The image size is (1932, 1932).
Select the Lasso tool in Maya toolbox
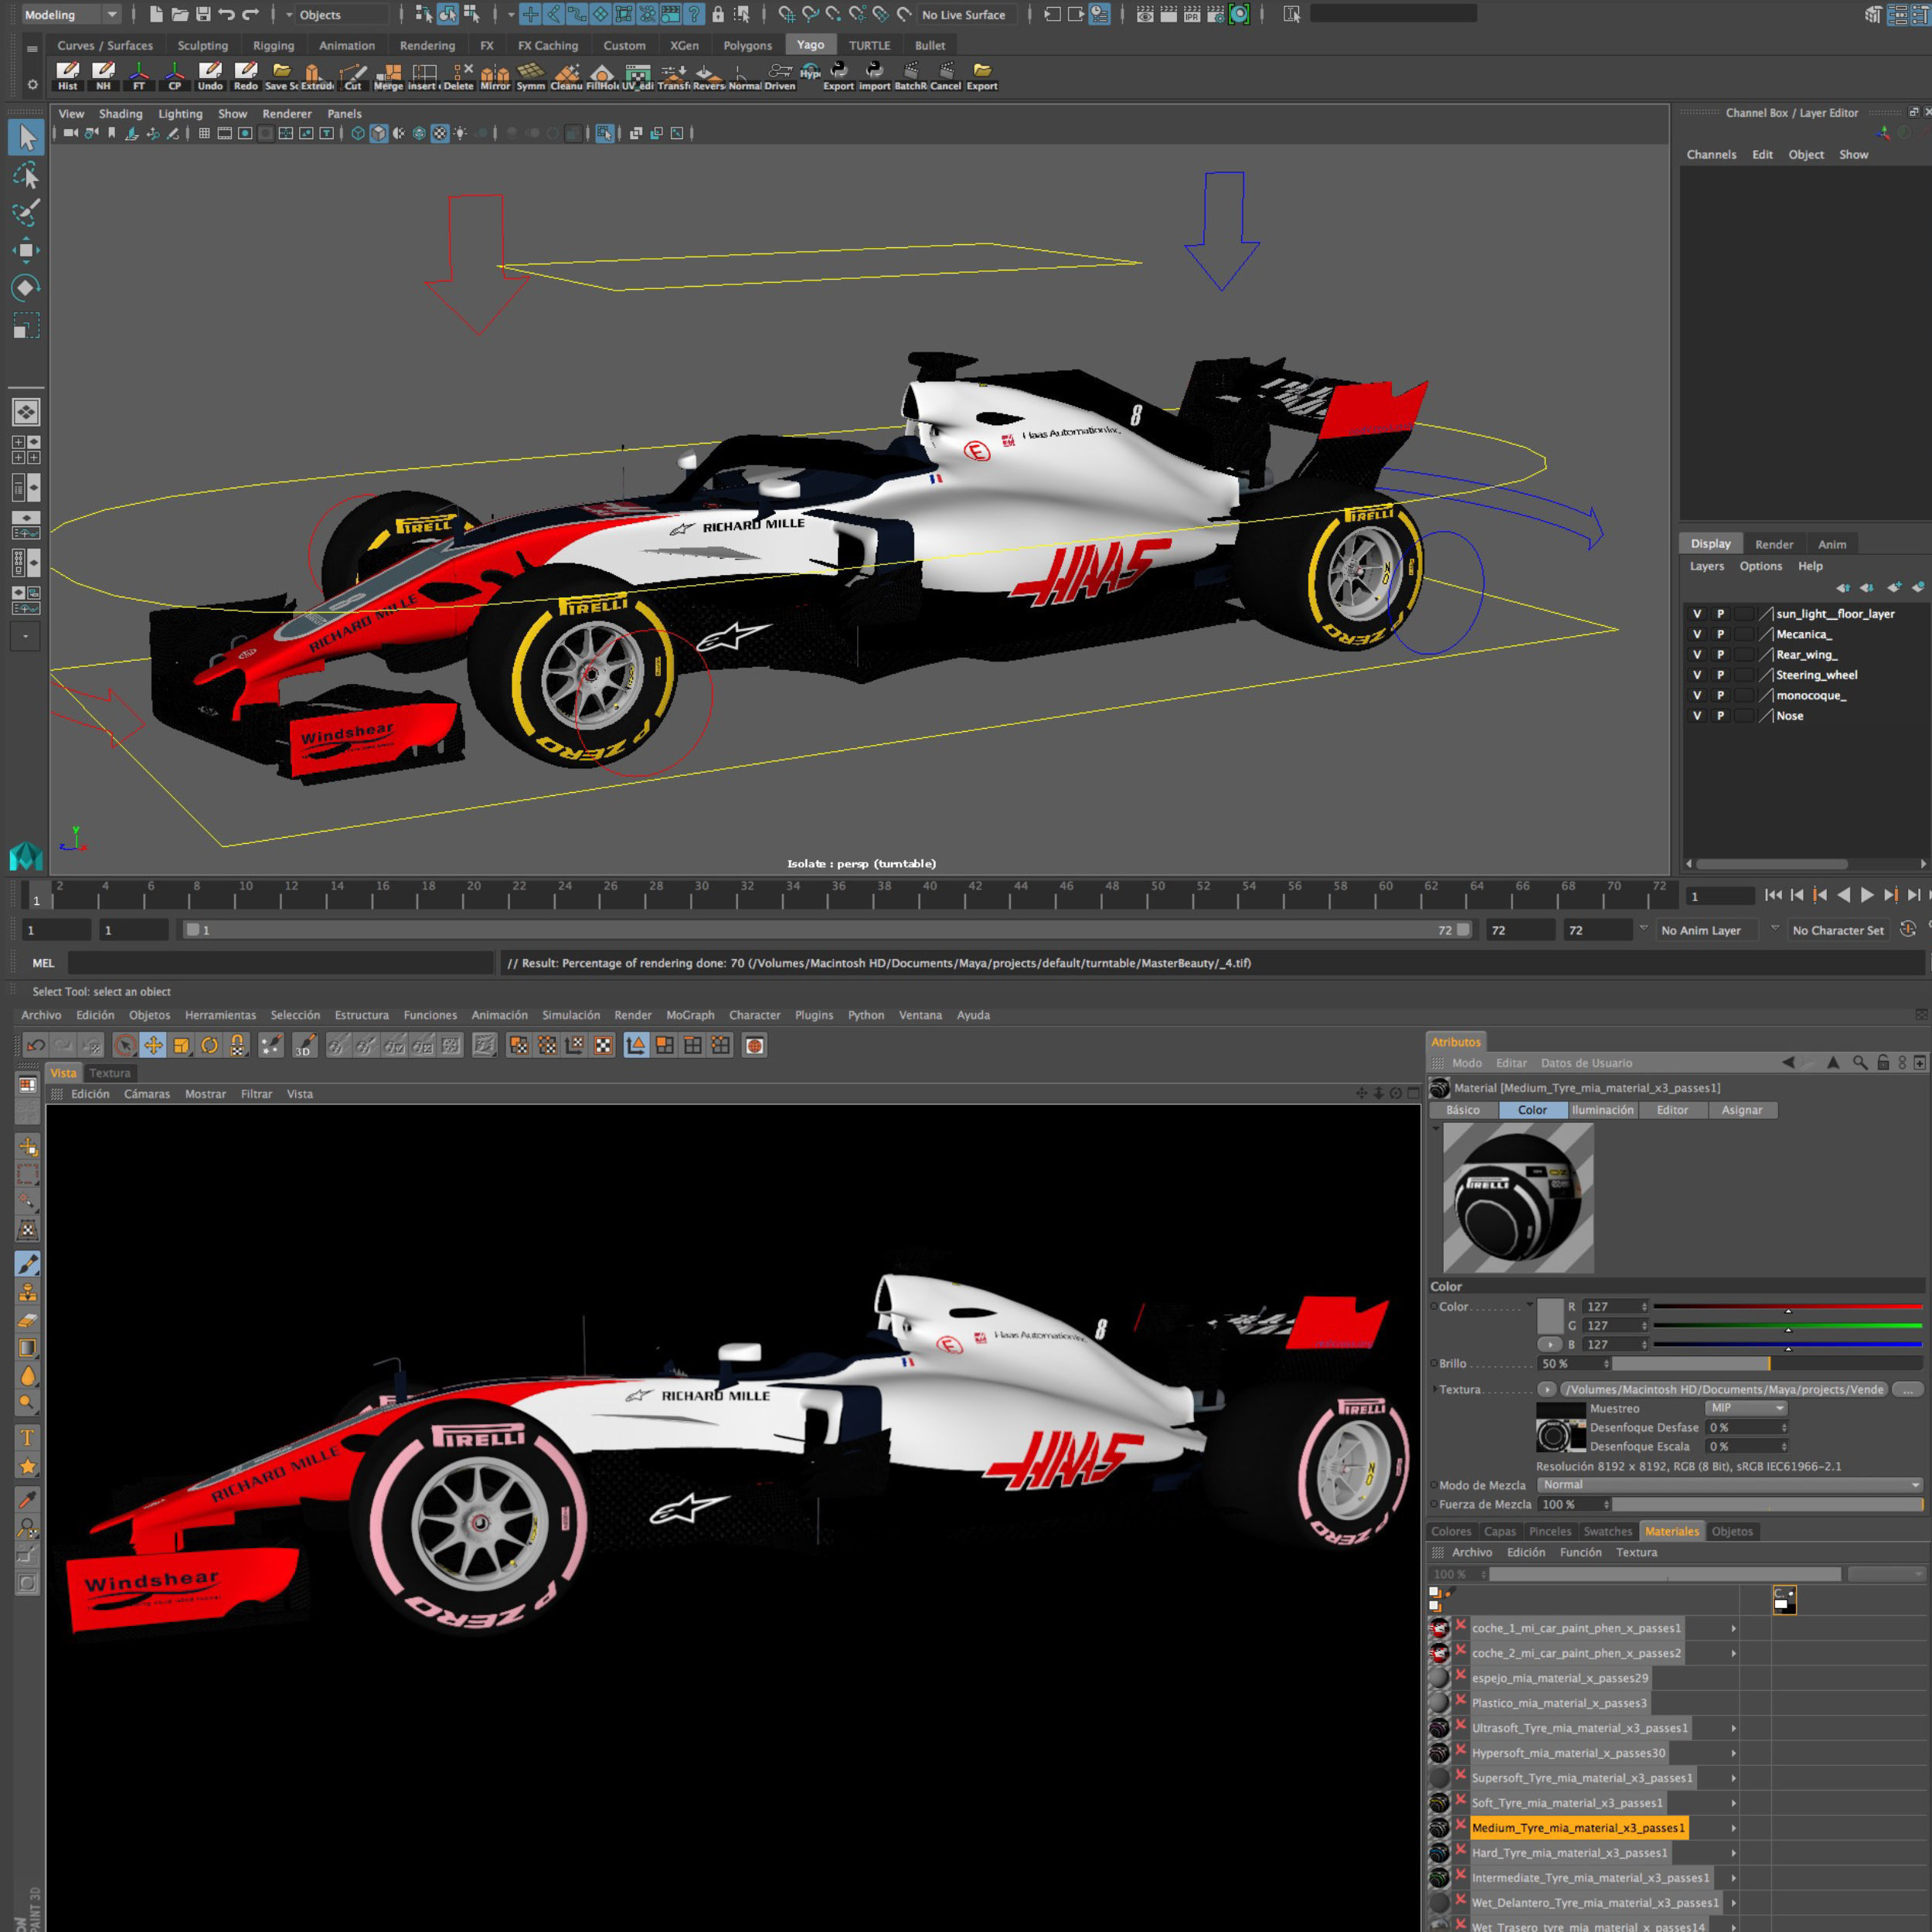coord(26,176)
